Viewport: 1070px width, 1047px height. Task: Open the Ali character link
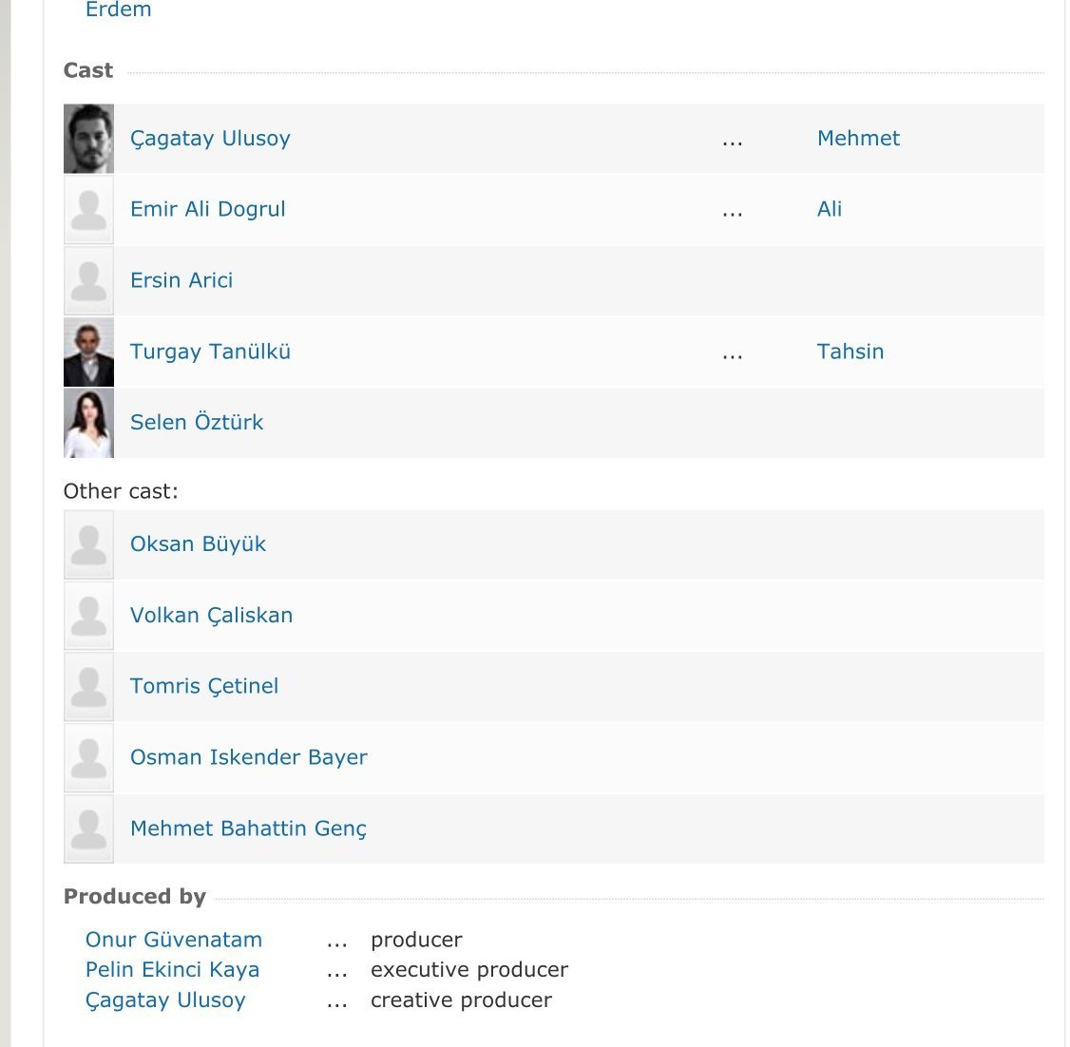point(830,210)
